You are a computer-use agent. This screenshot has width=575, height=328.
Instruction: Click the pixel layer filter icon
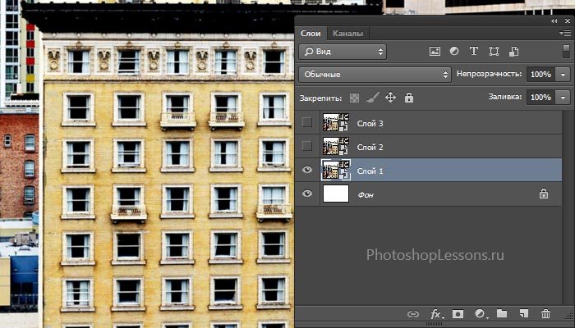click(435, 52)
